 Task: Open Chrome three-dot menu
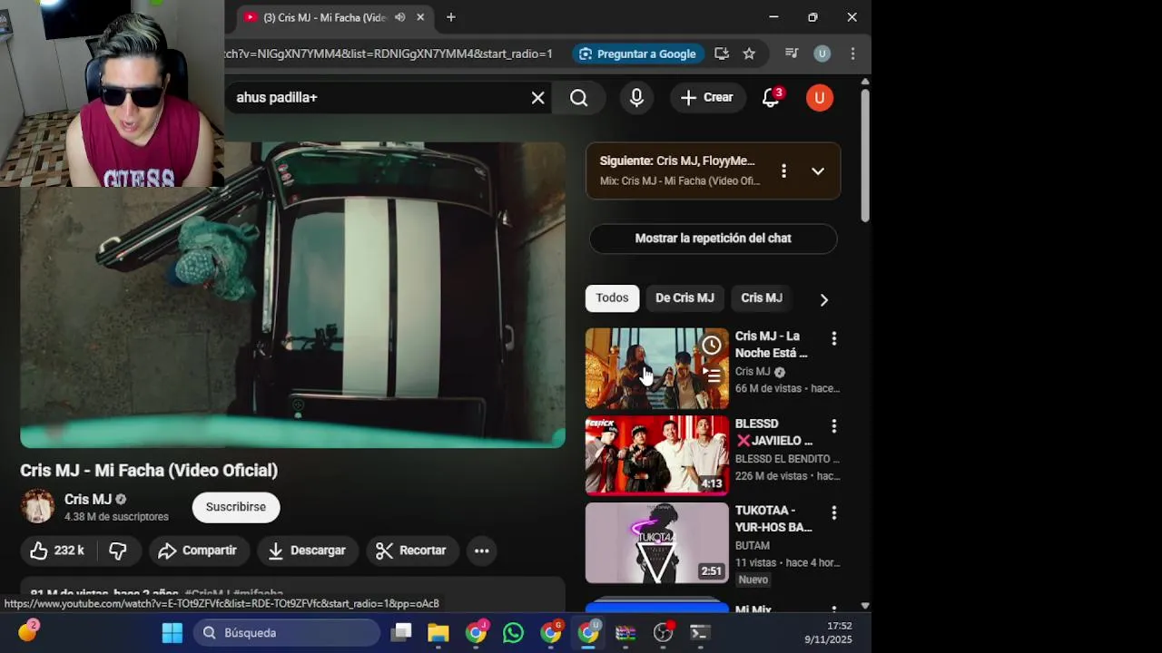pyautogui.click(x=852, y=54)
